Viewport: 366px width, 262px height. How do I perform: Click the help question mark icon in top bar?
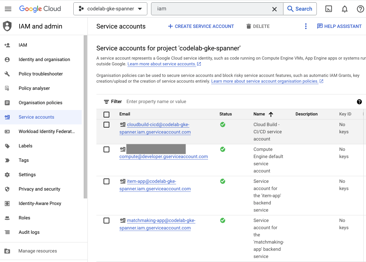pyautogui.click(x=360, y=9)
